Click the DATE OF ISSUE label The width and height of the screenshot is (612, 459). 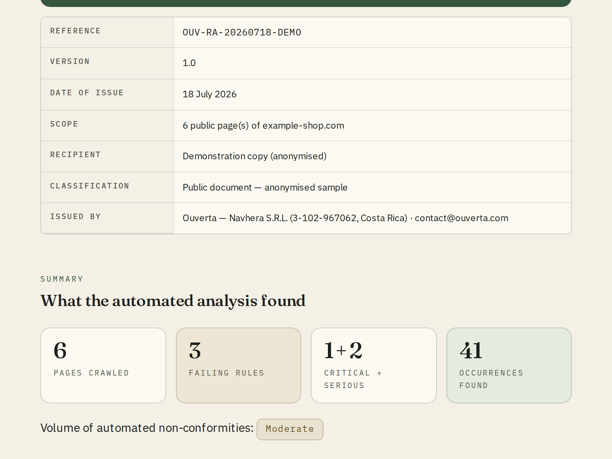[x=87, y=93]
